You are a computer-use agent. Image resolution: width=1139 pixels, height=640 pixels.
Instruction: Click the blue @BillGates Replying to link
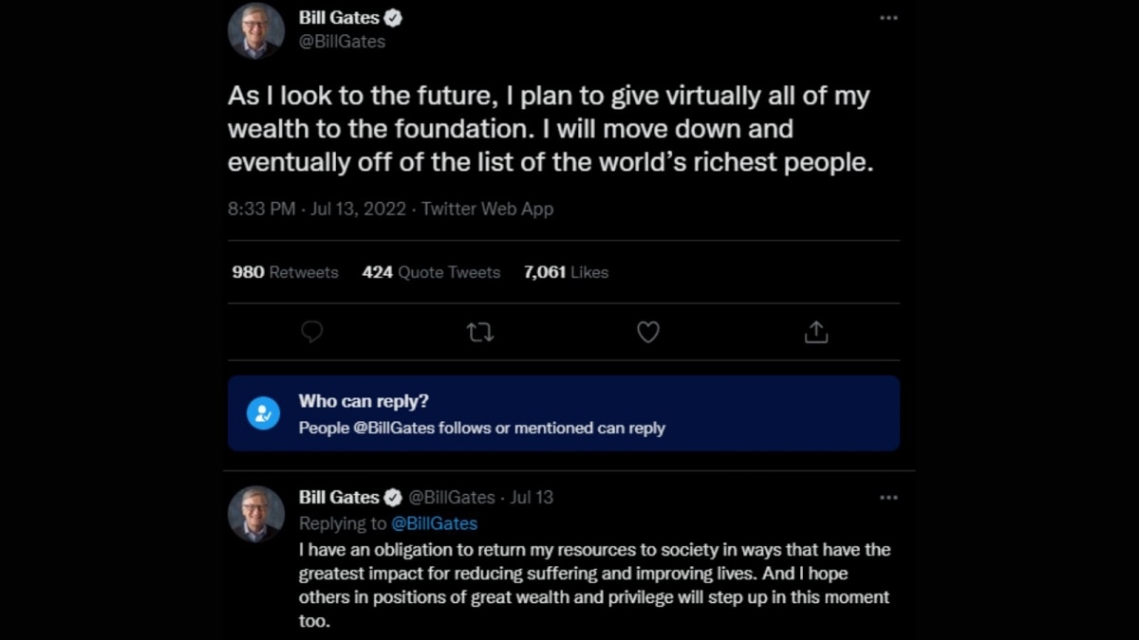coord(435,523)
